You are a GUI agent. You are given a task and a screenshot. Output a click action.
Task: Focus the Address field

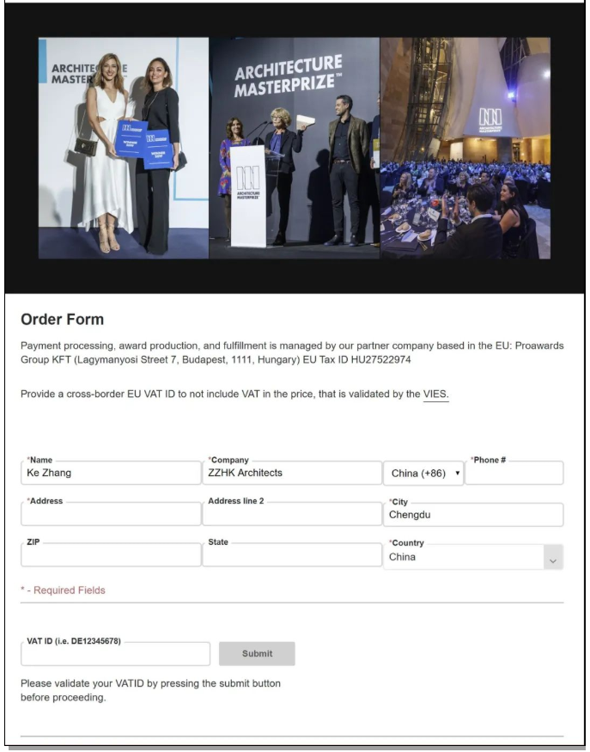[111, 514]
